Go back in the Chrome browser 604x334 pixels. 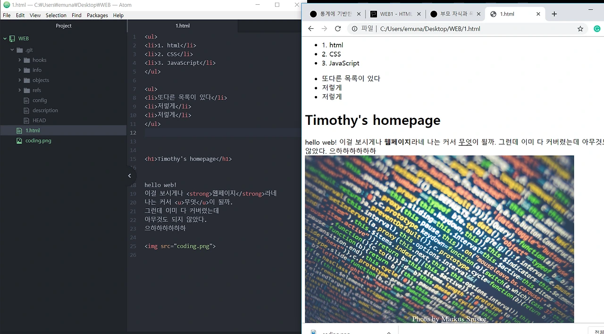(310, 29)
